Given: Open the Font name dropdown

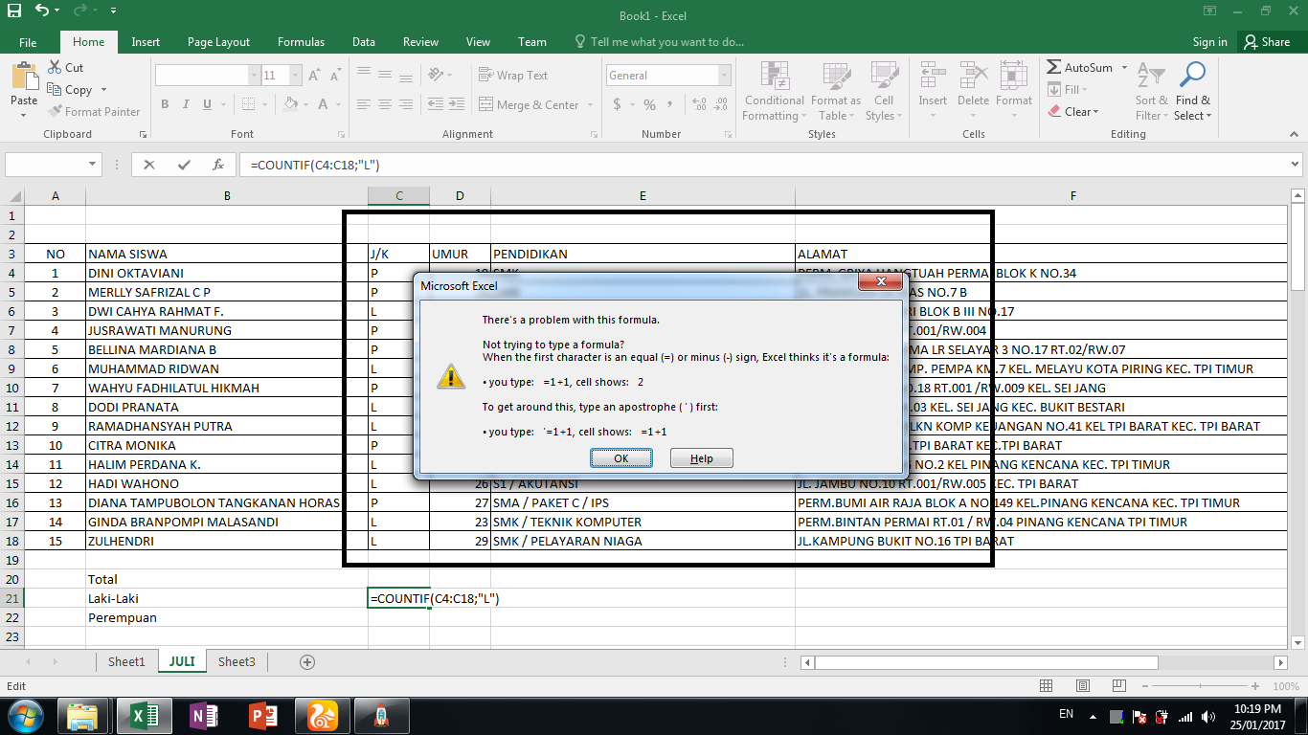Looking at the screenshot, I should pyautogui.click(x=254, y=76).
